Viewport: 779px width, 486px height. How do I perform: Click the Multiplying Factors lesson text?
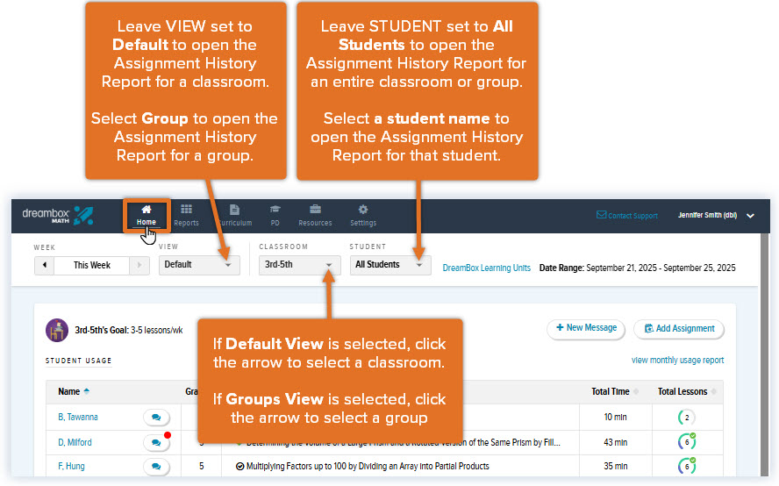pos(368,466)
